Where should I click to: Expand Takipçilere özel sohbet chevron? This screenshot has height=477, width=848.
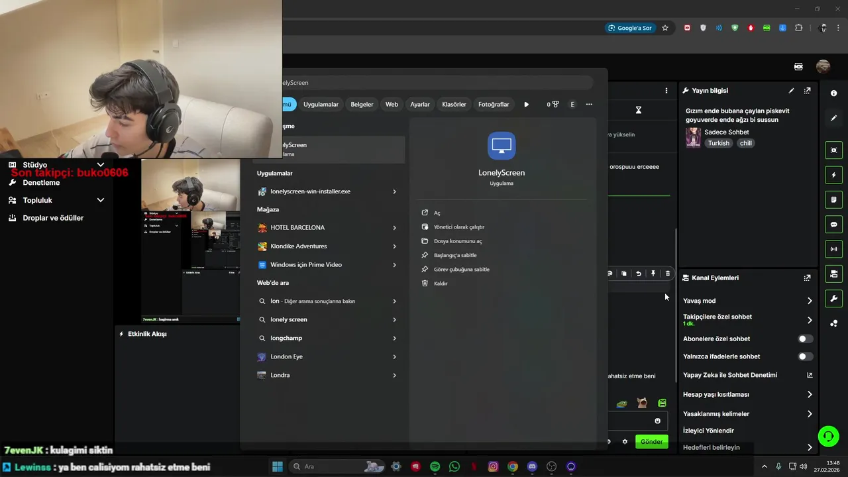(x=810, y=320)
